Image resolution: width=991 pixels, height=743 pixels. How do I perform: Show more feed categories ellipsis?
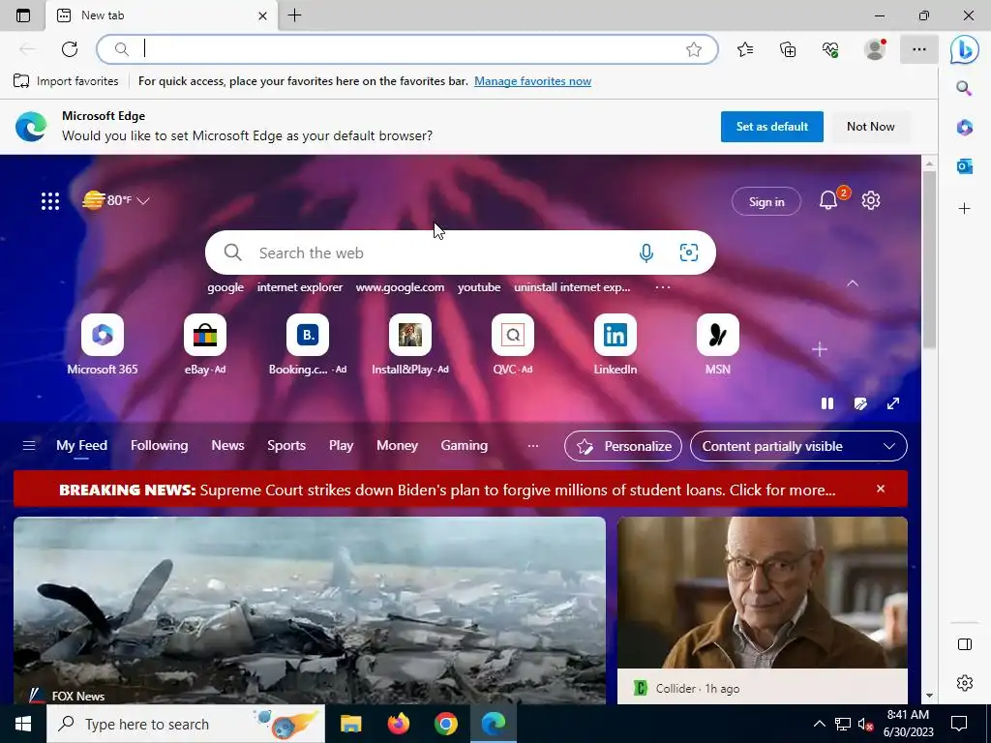coord(533,446)
